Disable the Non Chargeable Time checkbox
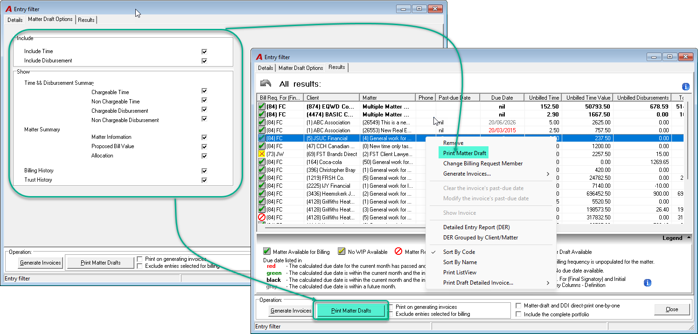The width and height of the screenshot is (698, 334). click(204, 100)
